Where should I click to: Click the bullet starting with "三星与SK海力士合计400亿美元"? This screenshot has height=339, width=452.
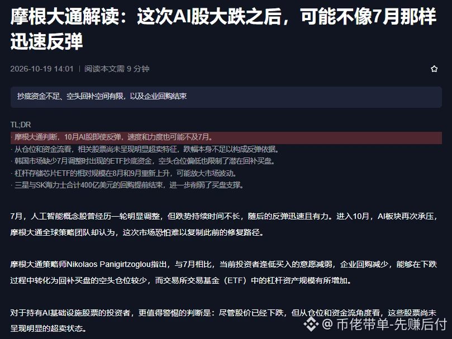tap(127, 185)
